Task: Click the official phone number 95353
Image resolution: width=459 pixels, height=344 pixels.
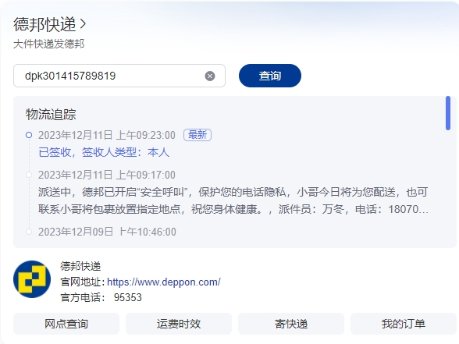Action: click(128, 297)
